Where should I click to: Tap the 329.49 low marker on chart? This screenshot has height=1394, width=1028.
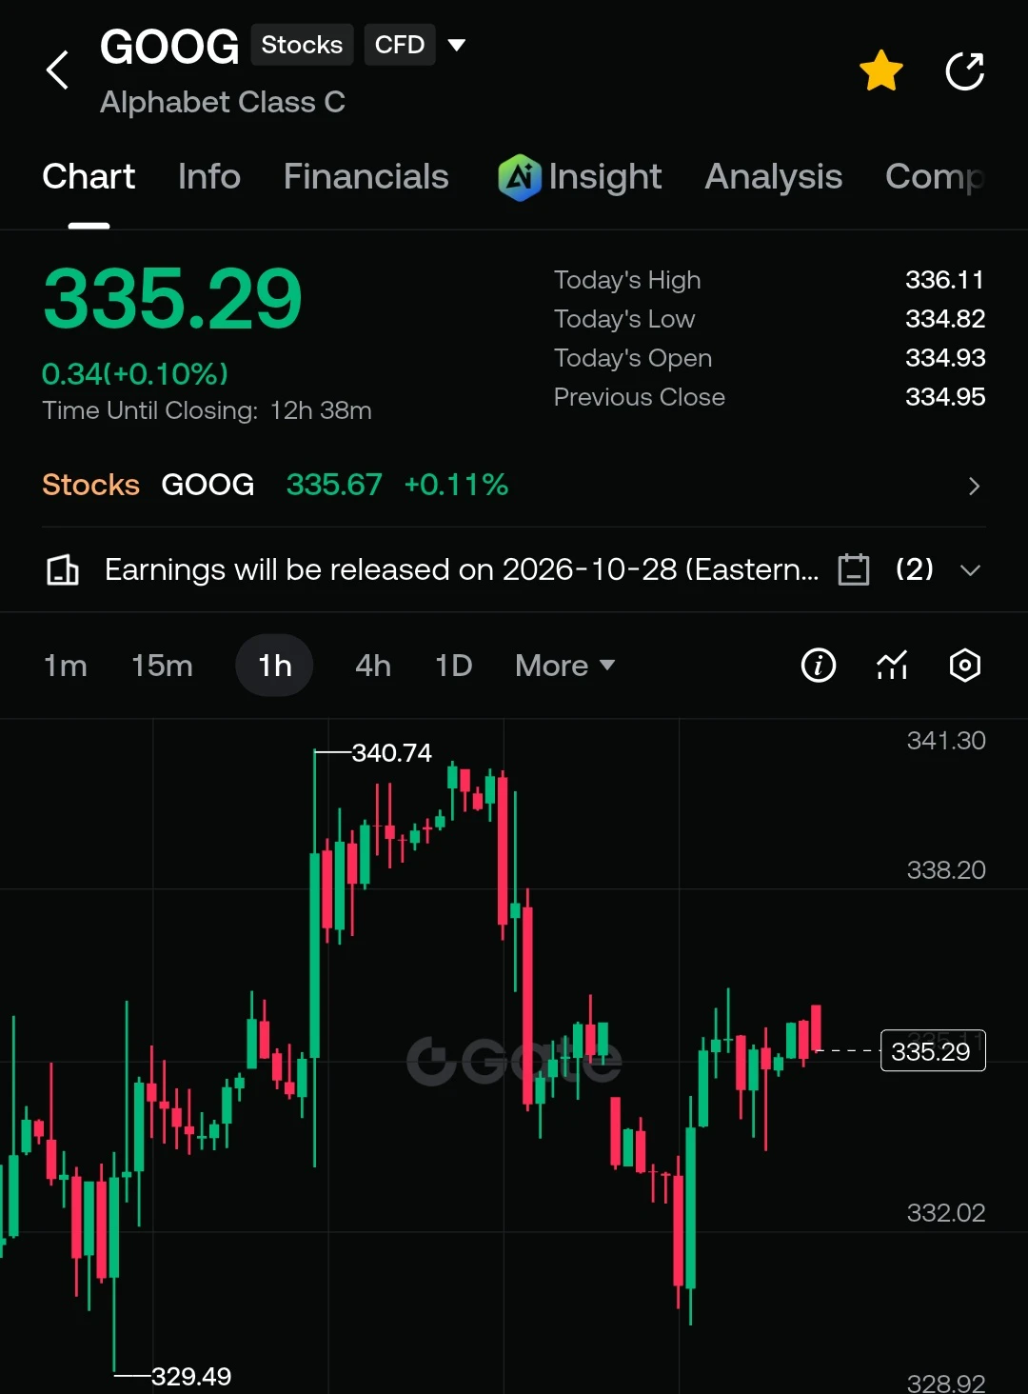190,1377
